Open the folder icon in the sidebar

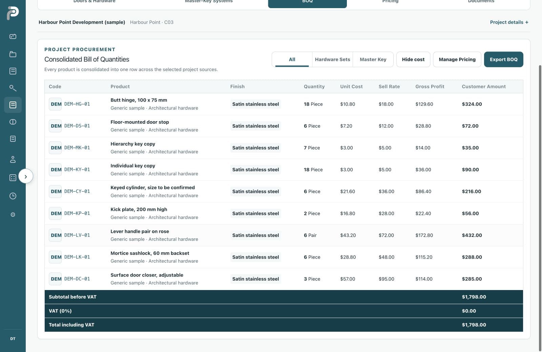13,54
